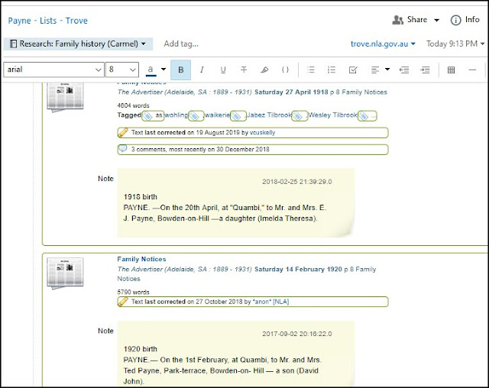Open the note Info panel
The image size is (489, 388).
(x=465, y=20)
